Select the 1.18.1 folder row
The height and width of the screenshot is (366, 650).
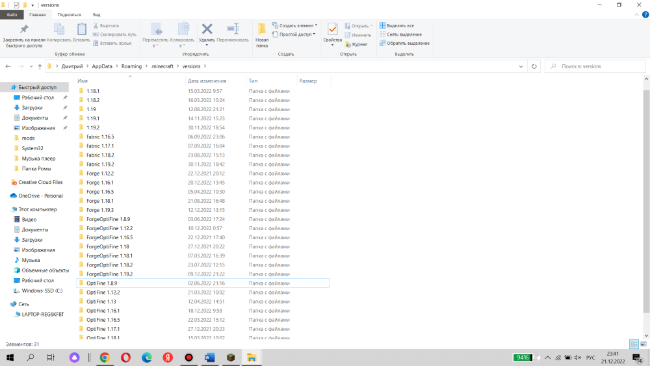[x=203, y=91]
